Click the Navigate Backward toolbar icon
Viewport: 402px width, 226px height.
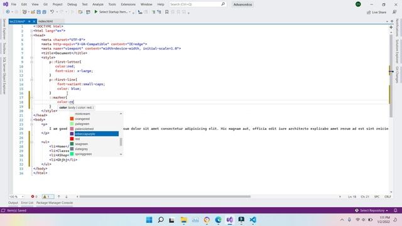(8, 12)
